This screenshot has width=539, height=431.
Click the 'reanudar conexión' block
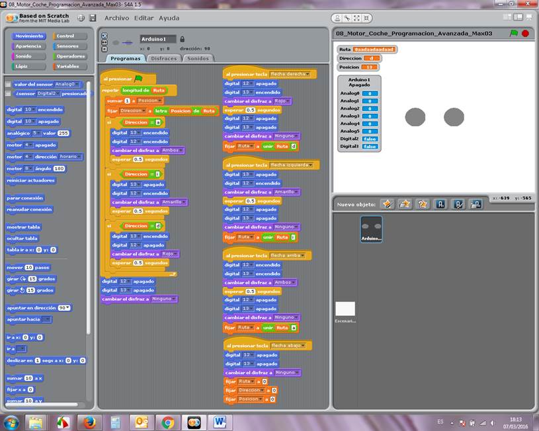pyautogui.click(x=29, y=210)
